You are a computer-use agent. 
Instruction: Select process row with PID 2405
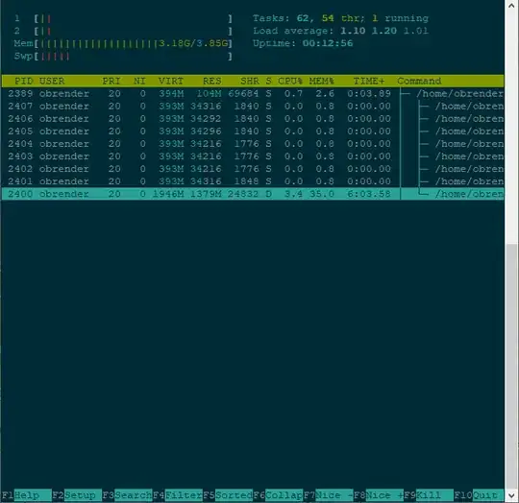point(253,132)
